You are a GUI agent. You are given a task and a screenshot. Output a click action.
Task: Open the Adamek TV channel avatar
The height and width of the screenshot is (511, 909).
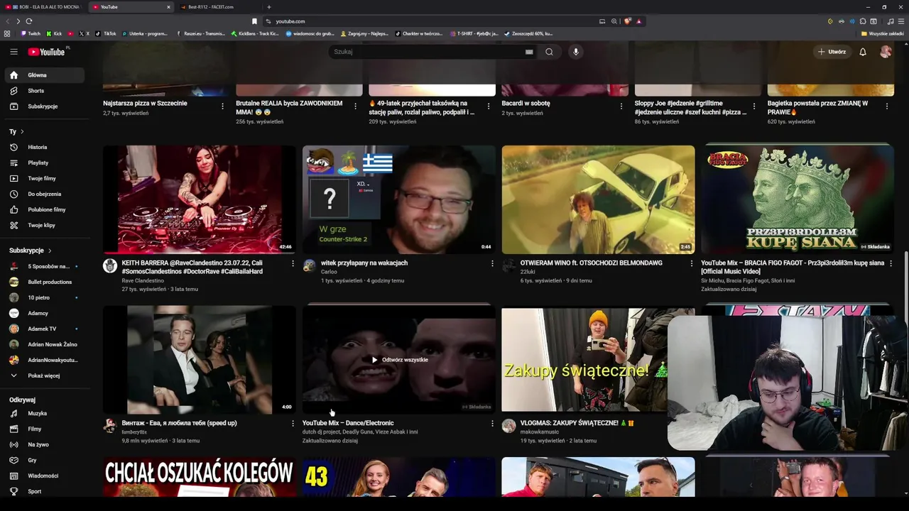(x=13, y=329)
